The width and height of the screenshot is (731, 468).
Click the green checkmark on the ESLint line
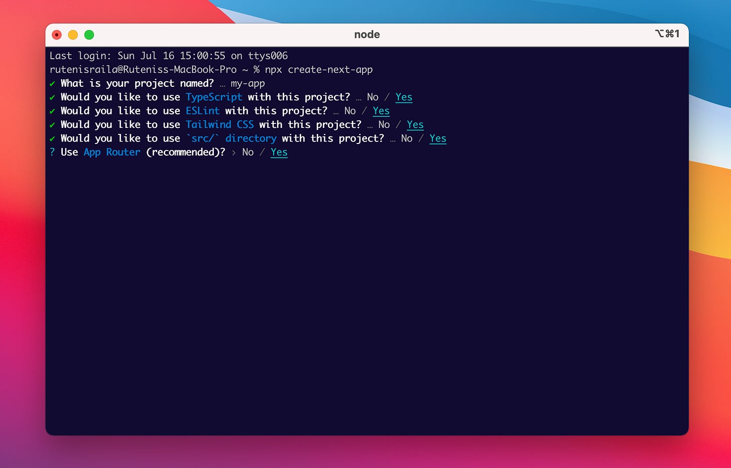[52, 111]
